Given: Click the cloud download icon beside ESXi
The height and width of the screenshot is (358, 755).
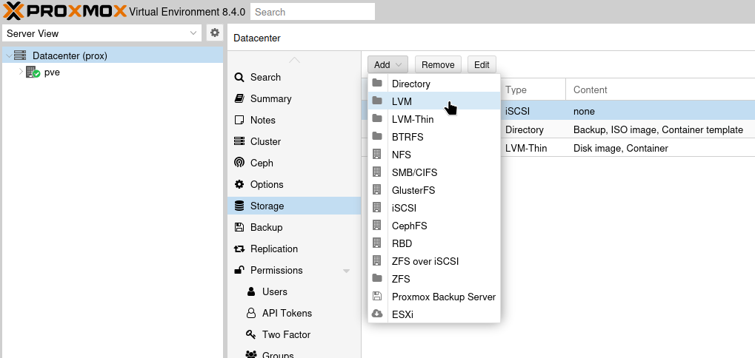Looking at the screenshot, I should pos(377,314).
